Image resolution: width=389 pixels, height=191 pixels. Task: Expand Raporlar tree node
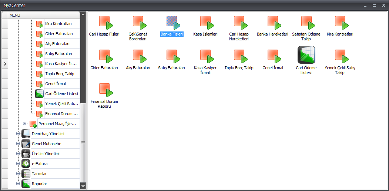coord(18,184)
